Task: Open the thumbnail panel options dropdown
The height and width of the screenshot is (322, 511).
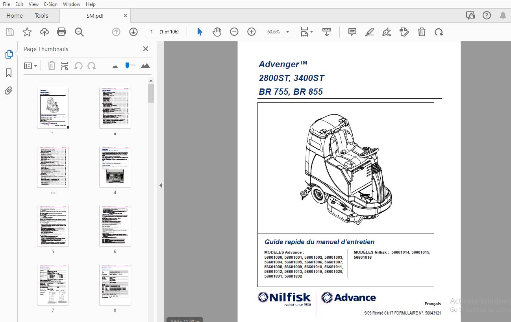Action: pyautogui.click(x=31, y=66)
